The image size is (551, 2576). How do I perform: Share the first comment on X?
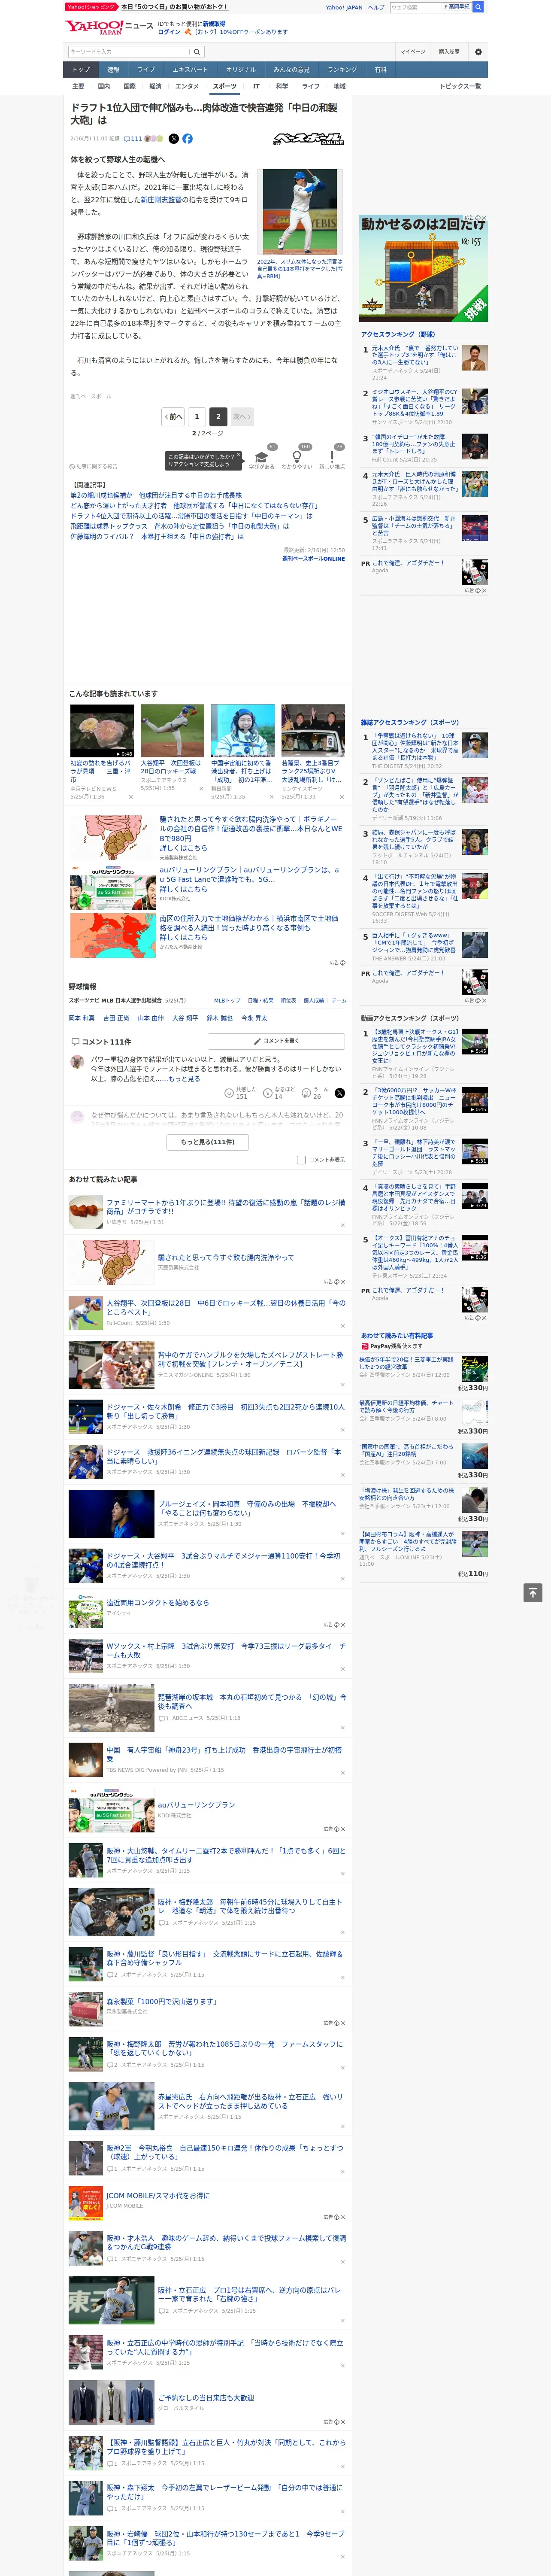tap(340, 1094)
